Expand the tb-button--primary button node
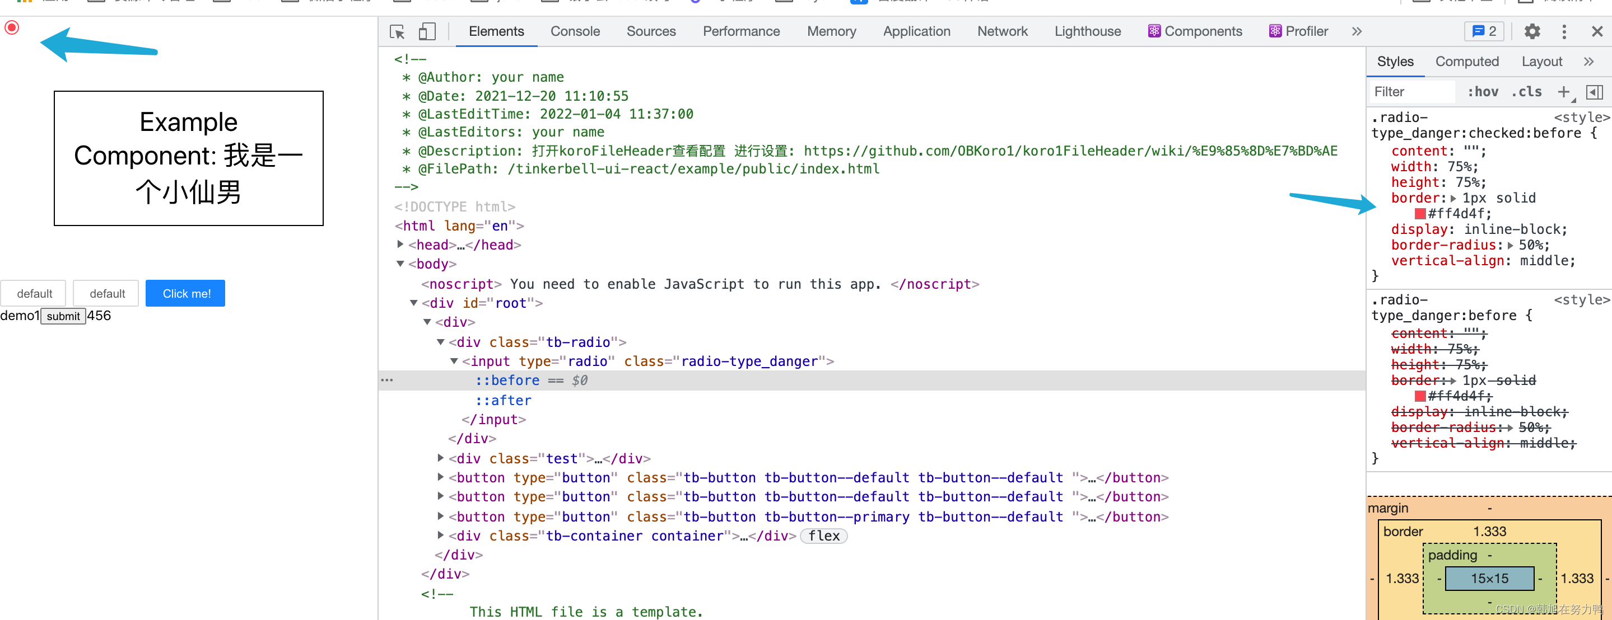This screenshot has height=620, width=1612. coord(441,516)
